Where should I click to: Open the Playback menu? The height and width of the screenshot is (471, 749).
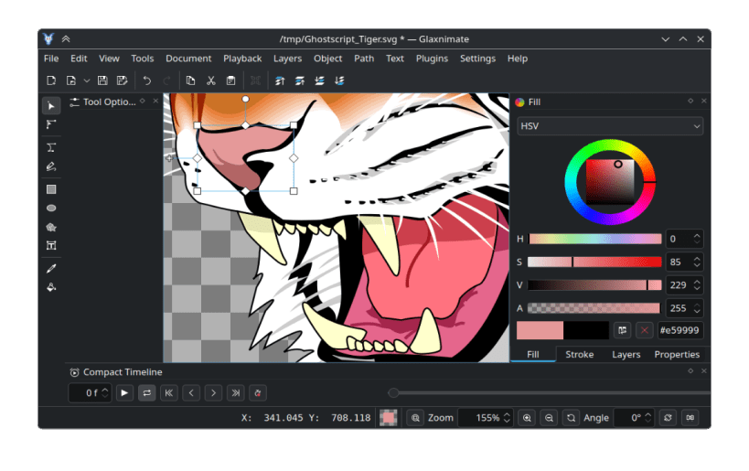click(x=242, y=59)
